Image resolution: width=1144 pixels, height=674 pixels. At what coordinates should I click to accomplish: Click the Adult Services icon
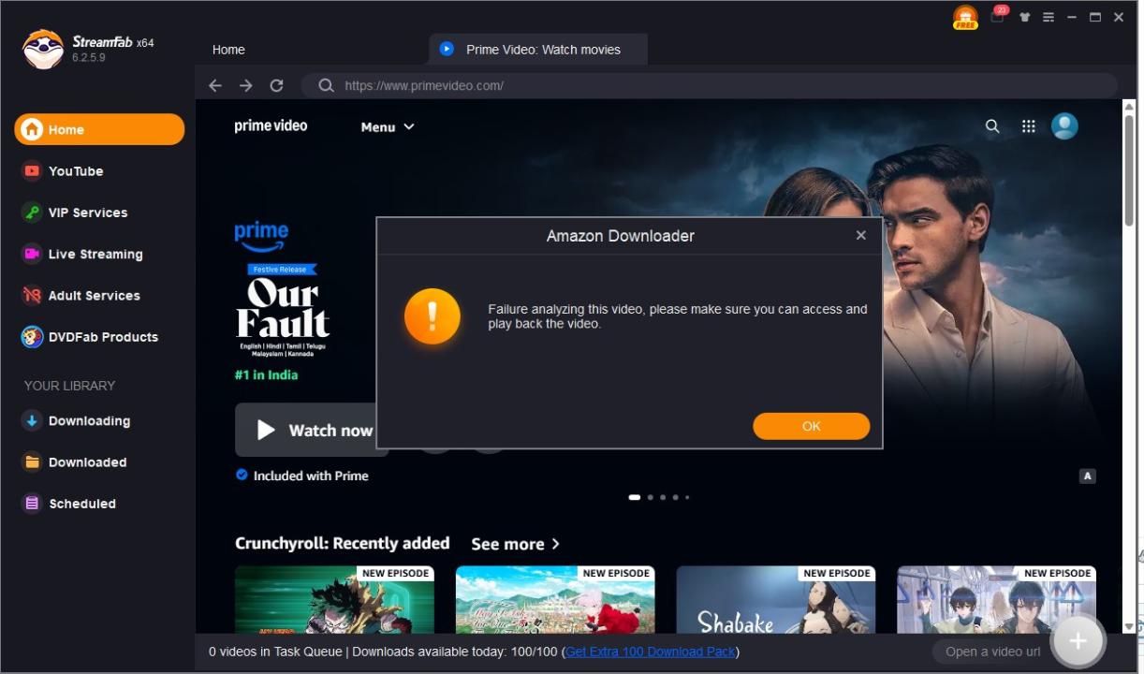(x=32, y=295)
